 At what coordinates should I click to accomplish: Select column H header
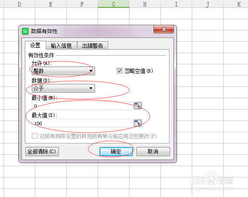point(145,4)
